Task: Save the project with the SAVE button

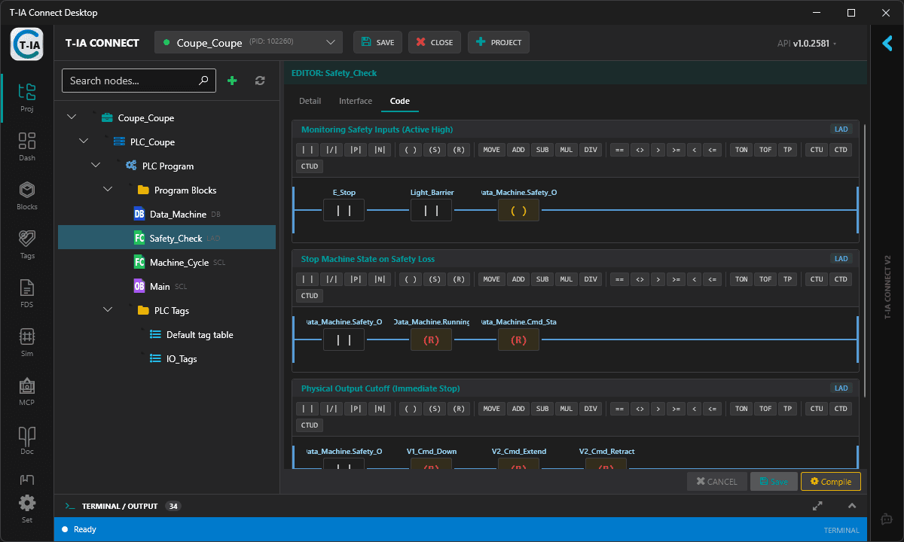Action: point(377,42)
